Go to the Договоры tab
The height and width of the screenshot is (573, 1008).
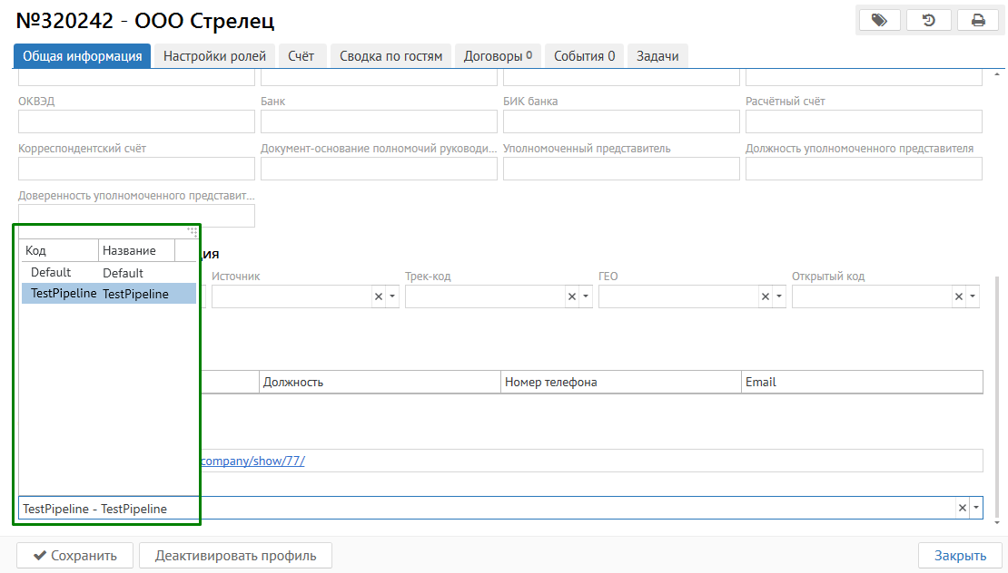(497, 56)
